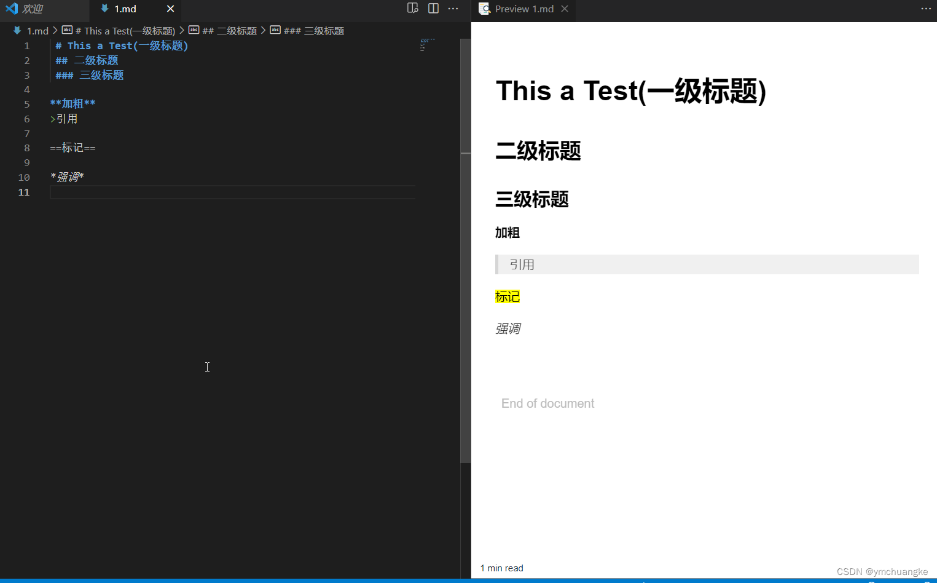937x583 pixels.
Task: Place cursor on empty line 11
Action: pos(233,192)
